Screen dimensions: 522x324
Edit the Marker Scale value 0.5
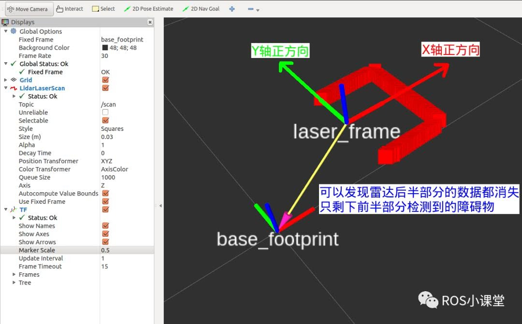105,250
